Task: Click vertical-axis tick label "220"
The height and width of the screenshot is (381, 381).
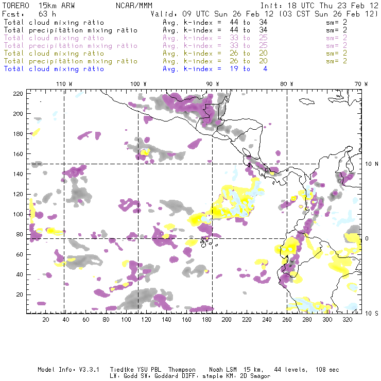Action: [18, 94]
